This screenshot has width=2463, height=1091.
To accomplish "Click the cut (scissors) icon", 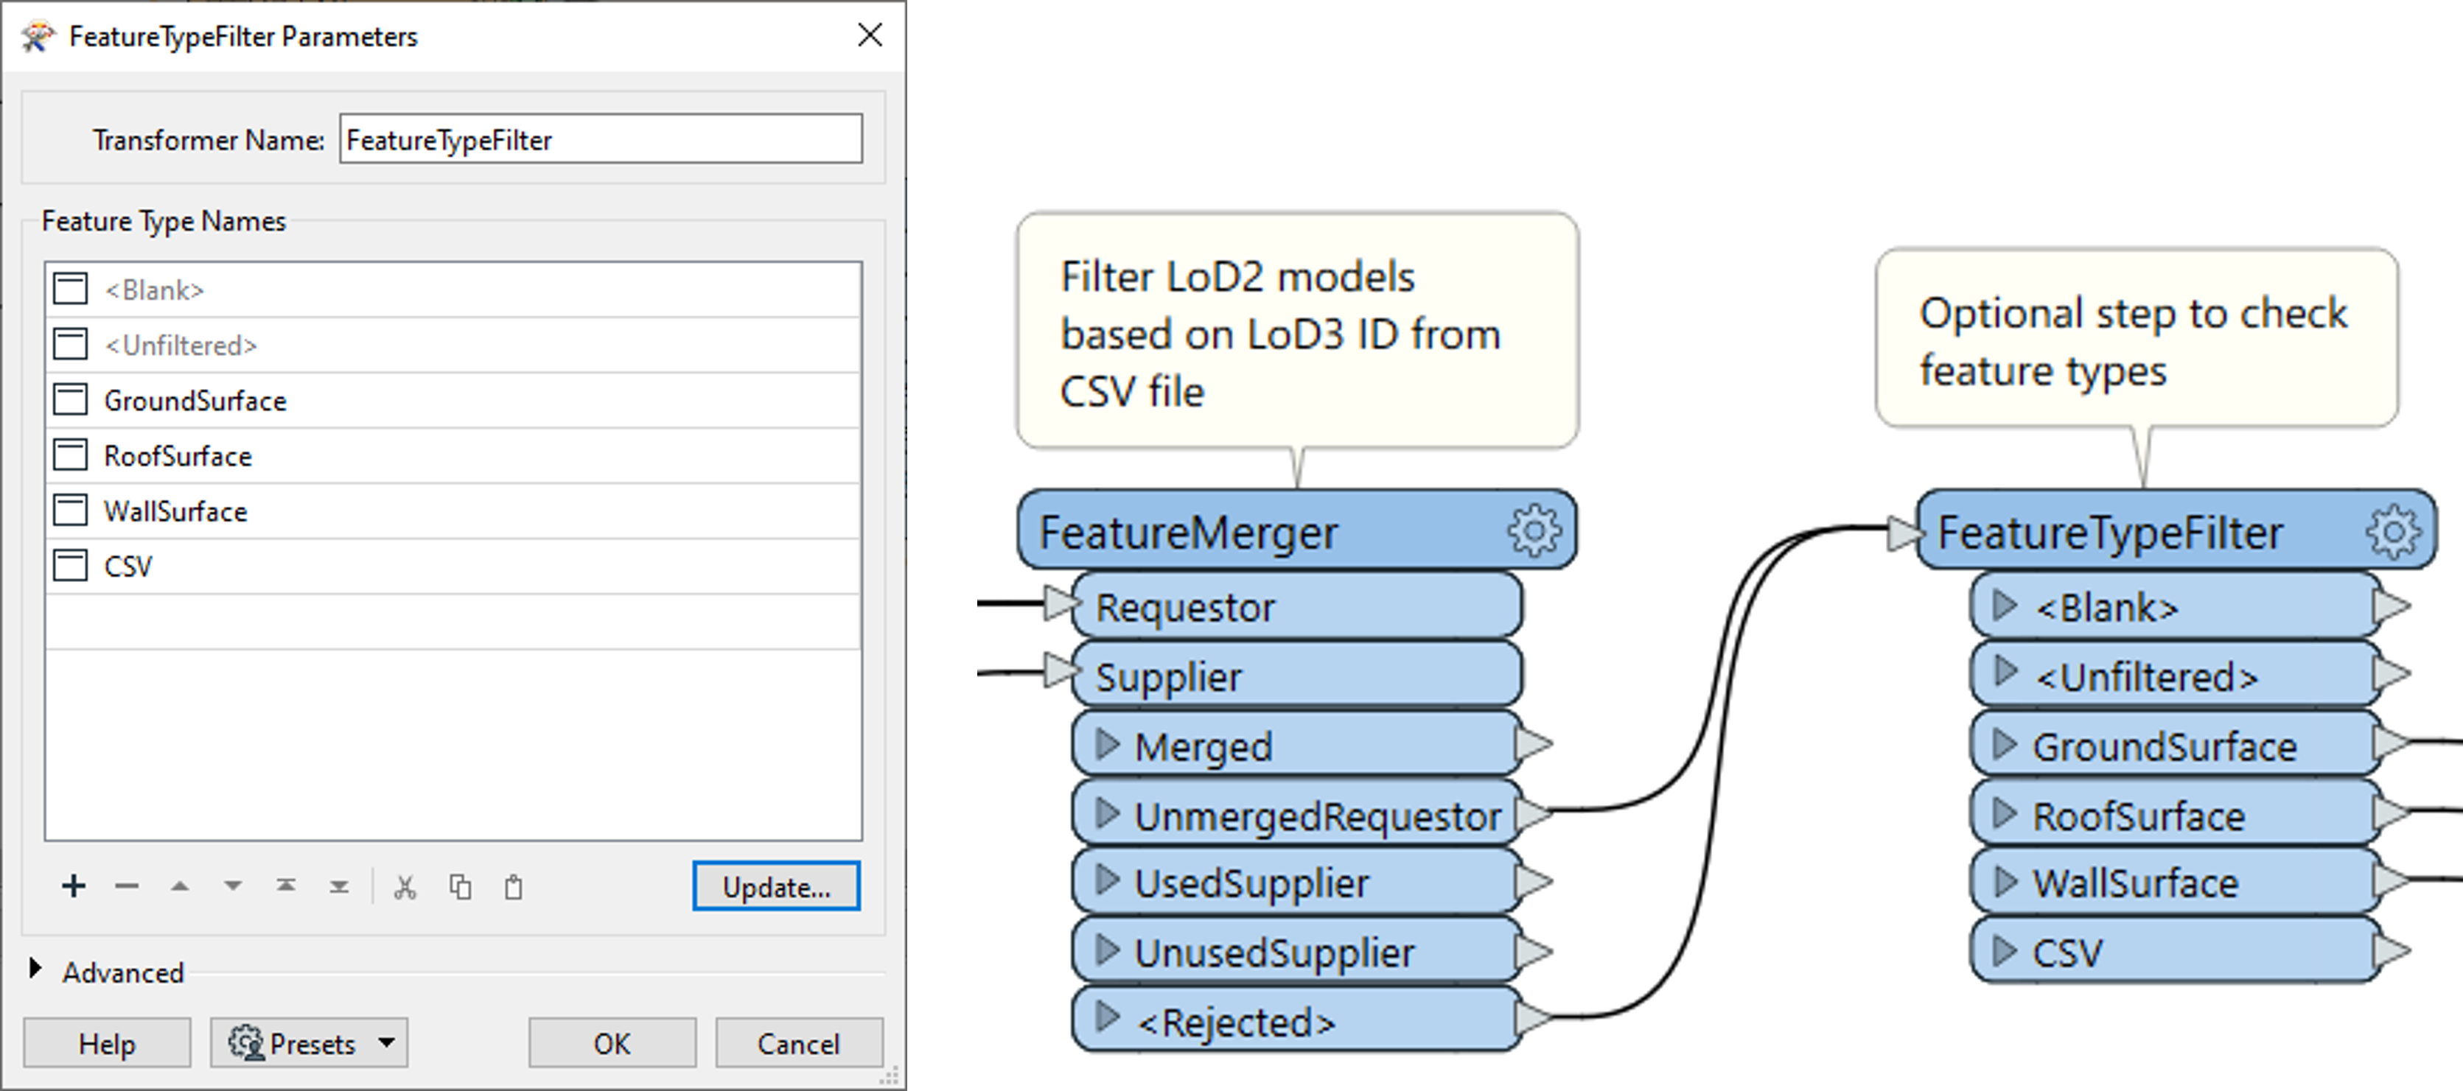I will tap(405, 888).
